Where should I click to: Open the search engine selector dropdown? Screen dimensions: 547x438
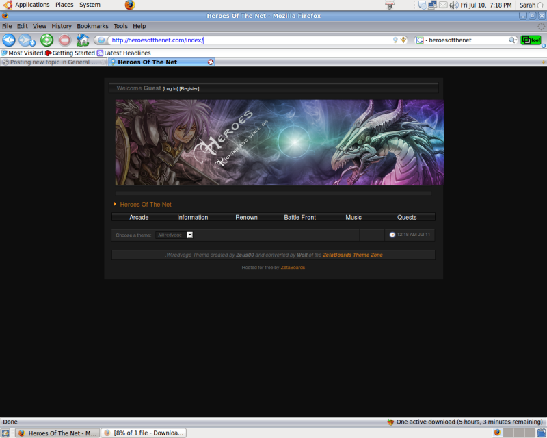pyautogui.click(x=421, y=40)
